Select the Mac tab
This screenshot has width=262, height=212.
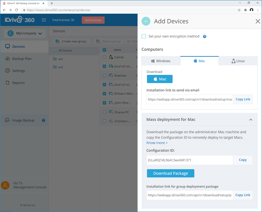tap(199, 61)
